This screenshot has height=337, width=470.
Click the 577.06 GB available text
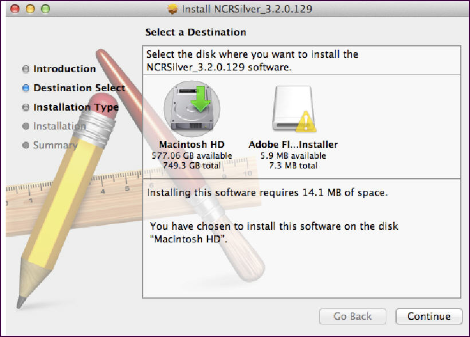pos(192,156)
